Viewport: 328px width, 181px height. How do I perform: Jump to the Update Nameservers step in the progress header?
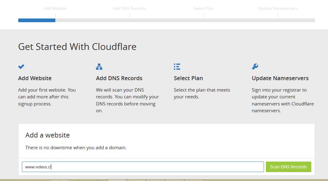(278, 8)
